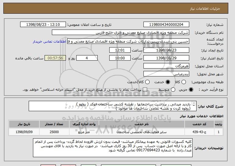
Task: Click the نام خدمت column header
Action: coord(142,124)
